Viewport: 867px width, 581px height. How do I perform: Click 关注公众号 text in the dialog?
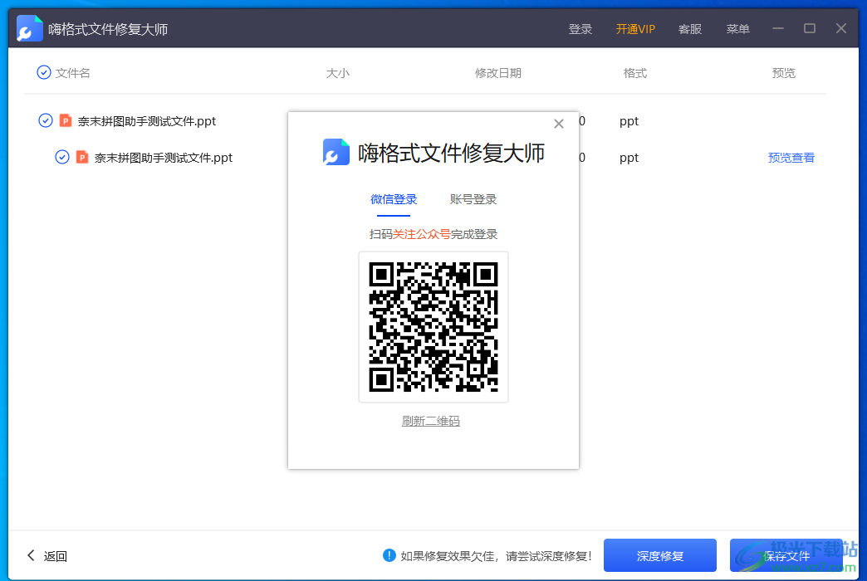421,234
